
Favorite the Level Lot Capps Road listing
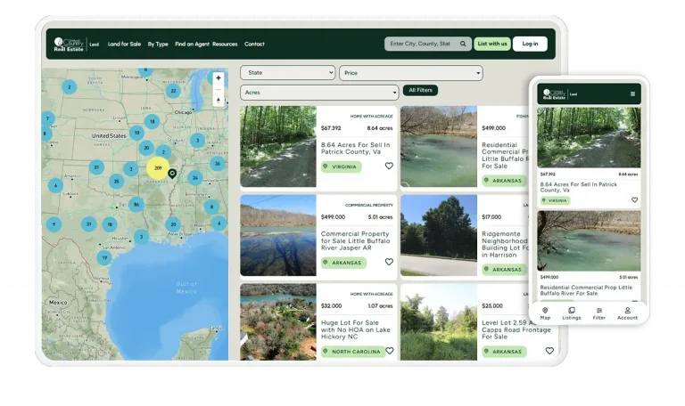[x=549, y=351]
